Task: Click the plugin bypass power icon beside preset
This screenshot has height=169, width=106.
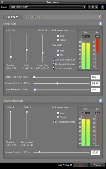Action: pos(102,7)
